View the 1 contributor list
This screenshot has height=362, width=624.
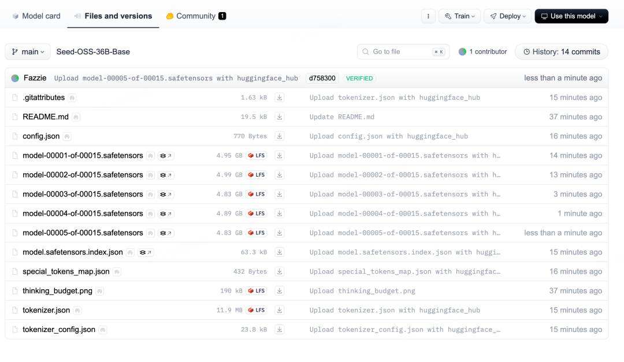click(x=482, y=52)
